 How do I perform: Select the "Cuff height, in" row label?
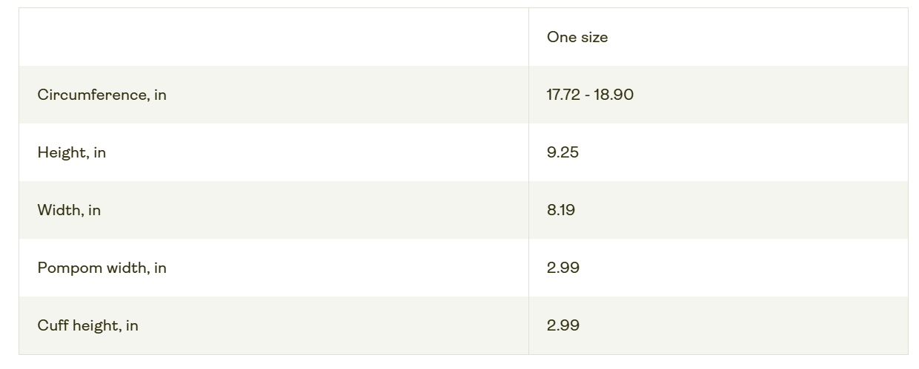(87, 325)
